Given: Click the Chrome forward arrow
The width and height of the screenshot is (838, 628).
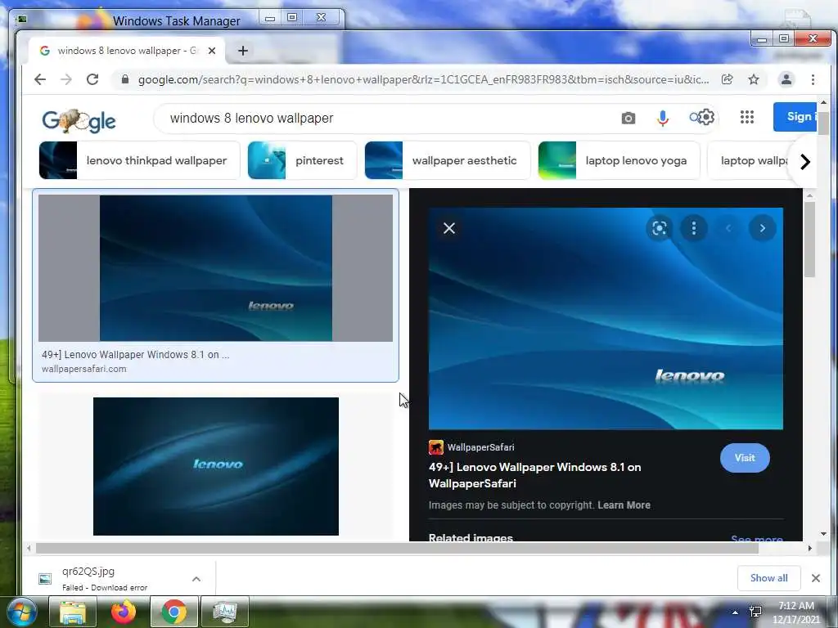Looking at the screenshot, I should tap(66, 79).
